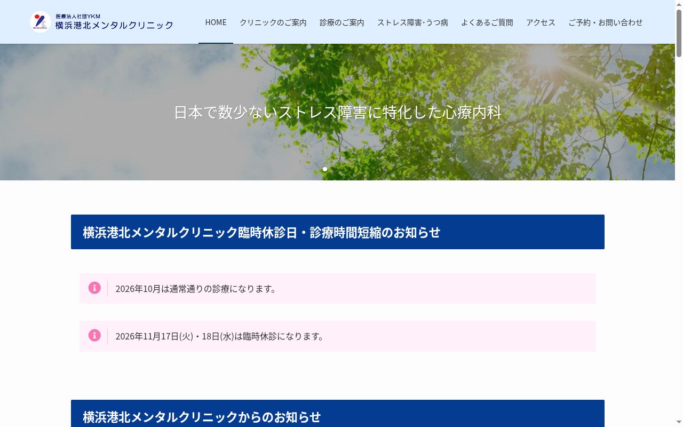
Task: Click the info icon beside 2026年11月17日 notice
Action: [x=94, y=335]
